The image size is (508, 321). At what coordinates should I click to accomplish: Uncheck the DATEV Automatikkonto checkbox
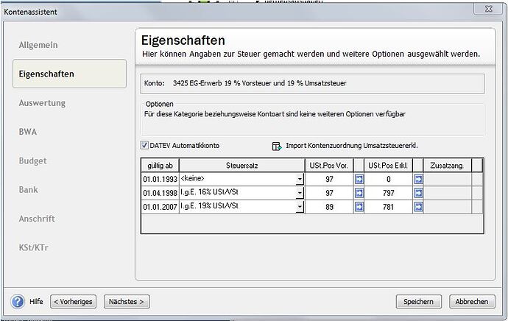point(144,146)
